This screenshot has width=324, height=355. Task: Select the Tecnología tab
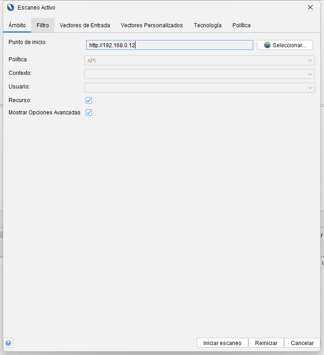pyautogui.click(x=208, y=25)
